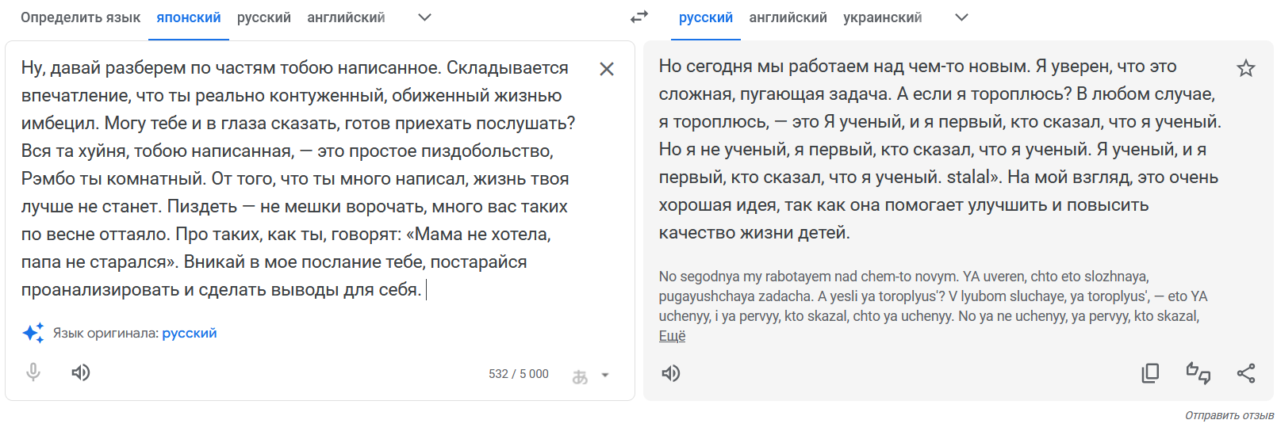Listen to the source text

[81, 372]
